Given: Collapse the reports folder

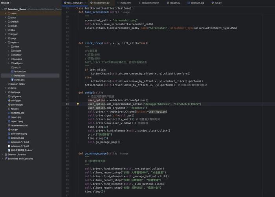Looking at the screenshot, I should tap(5, 42).
